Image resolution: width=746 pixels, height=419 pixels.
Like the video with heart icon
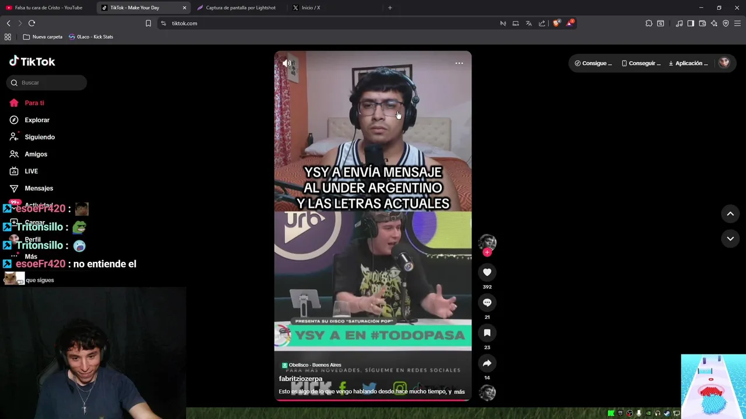pyautogui.click(x=487, y=272)
